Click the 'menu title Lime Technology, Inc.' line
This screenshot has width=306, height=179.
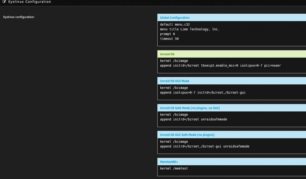tap(189, 29)
